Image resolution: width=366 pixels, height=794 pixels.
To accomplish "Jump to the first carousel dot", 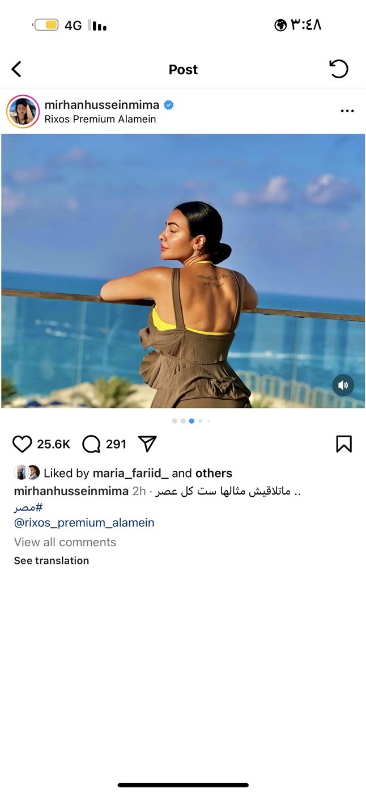I will click(175, 421).
